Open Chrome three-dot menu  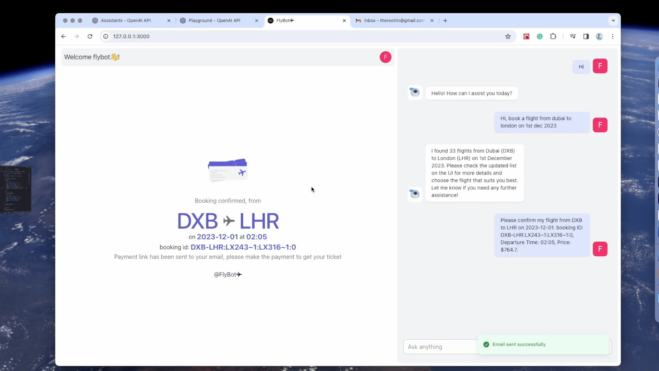tap(613, 36)
